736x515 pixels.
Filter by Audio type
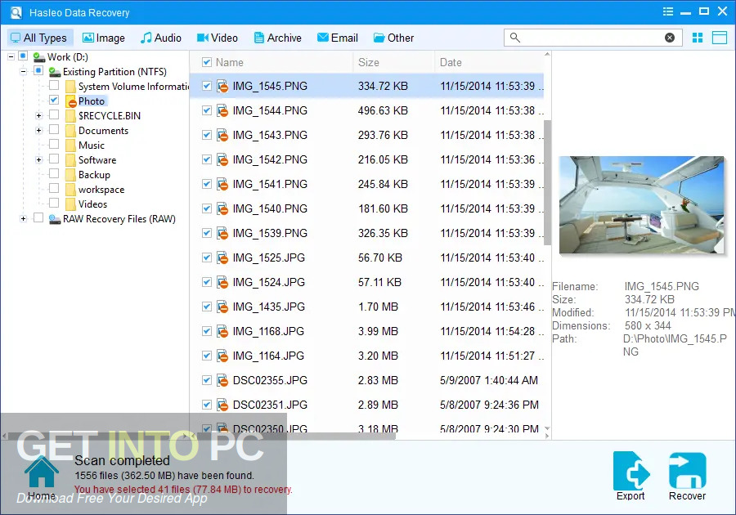click(x=161, y=38)
